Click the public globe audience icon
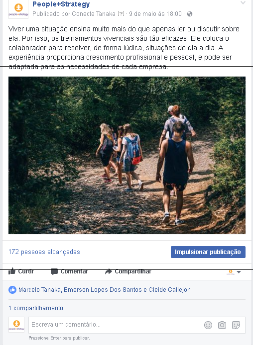This screenshot has height=345, width=253. click(190, 14)
